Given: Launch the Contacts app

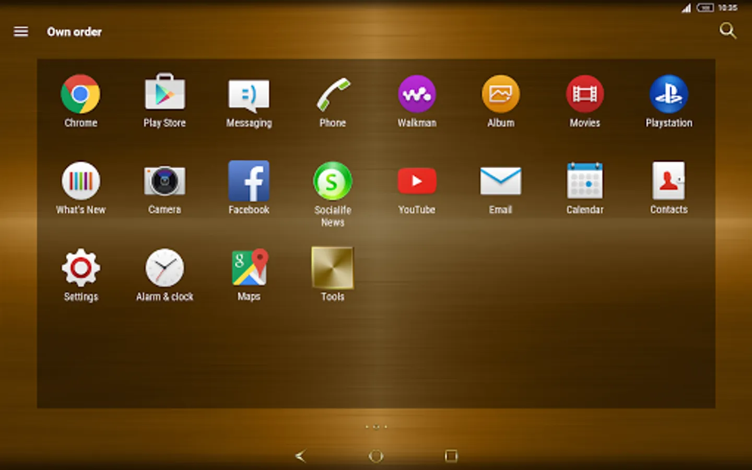Looking at the screenshot, I should [x=669, y=181].
